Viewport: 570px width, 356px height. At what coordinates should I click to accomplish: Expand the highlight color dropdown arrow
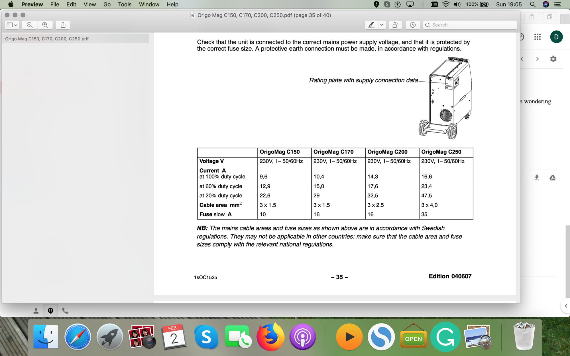(382, 25)
